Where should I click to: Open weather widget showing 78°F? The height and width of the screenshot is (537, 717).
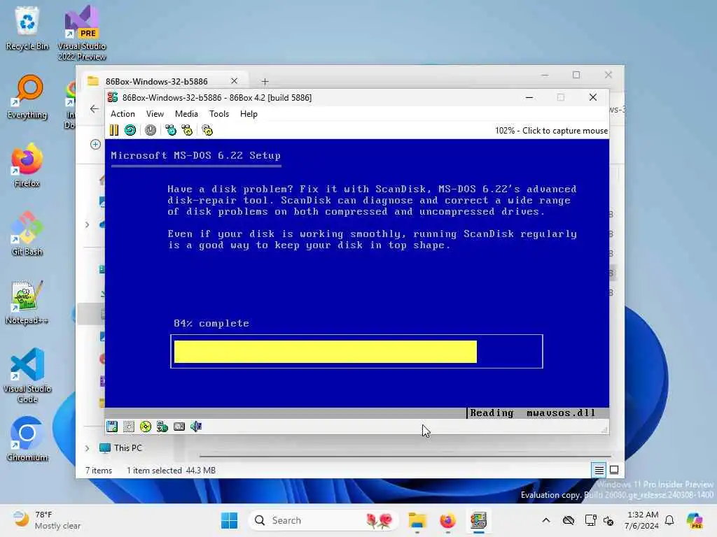click(x=46, y=520)
